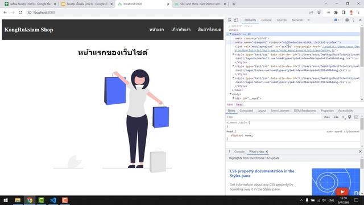Switch to the drawer Console tab
Screen dimensions: 364x205
[x=239, y=151]
